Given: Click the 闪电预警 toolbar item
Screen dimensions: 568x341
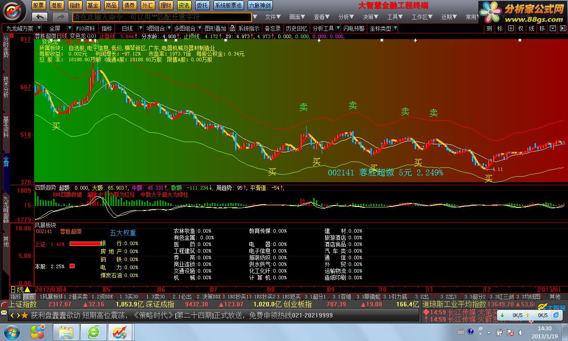Looking at the screenshot, I should click(x=354, y=28).
